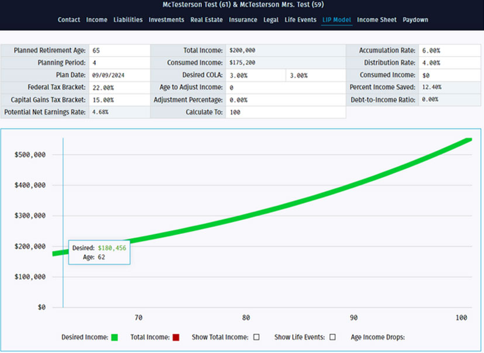
Task: Click the Plan Date field
Action: coord(119,75)
